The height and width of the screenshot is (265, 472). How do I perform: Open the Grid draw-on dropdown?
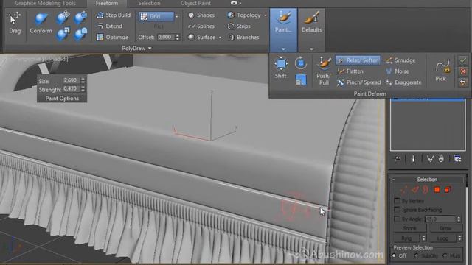click(177, 16)
